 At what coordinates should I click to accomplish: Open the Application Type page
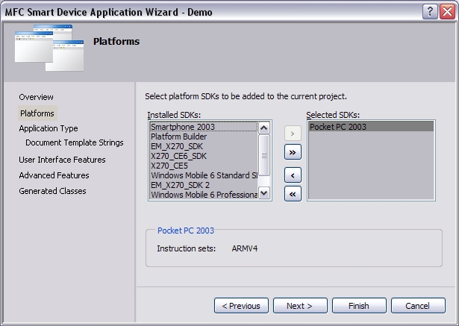49,128
